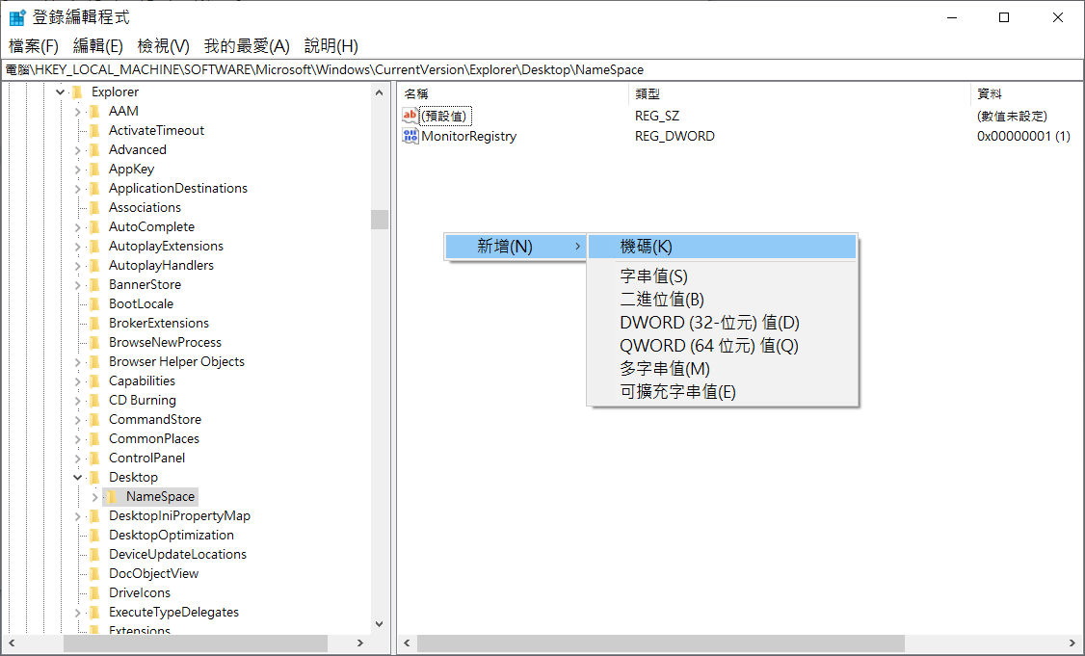Click the Registry Editor app icon in title bar
Viewport: 1085px width, 656px height.
tap(16, 17)
